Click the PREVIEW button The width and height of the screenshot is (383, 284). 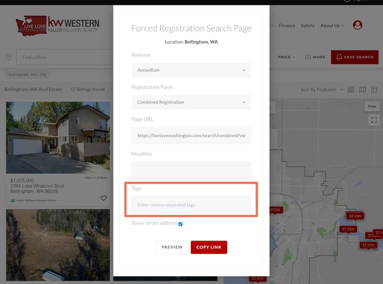[172, 247]
